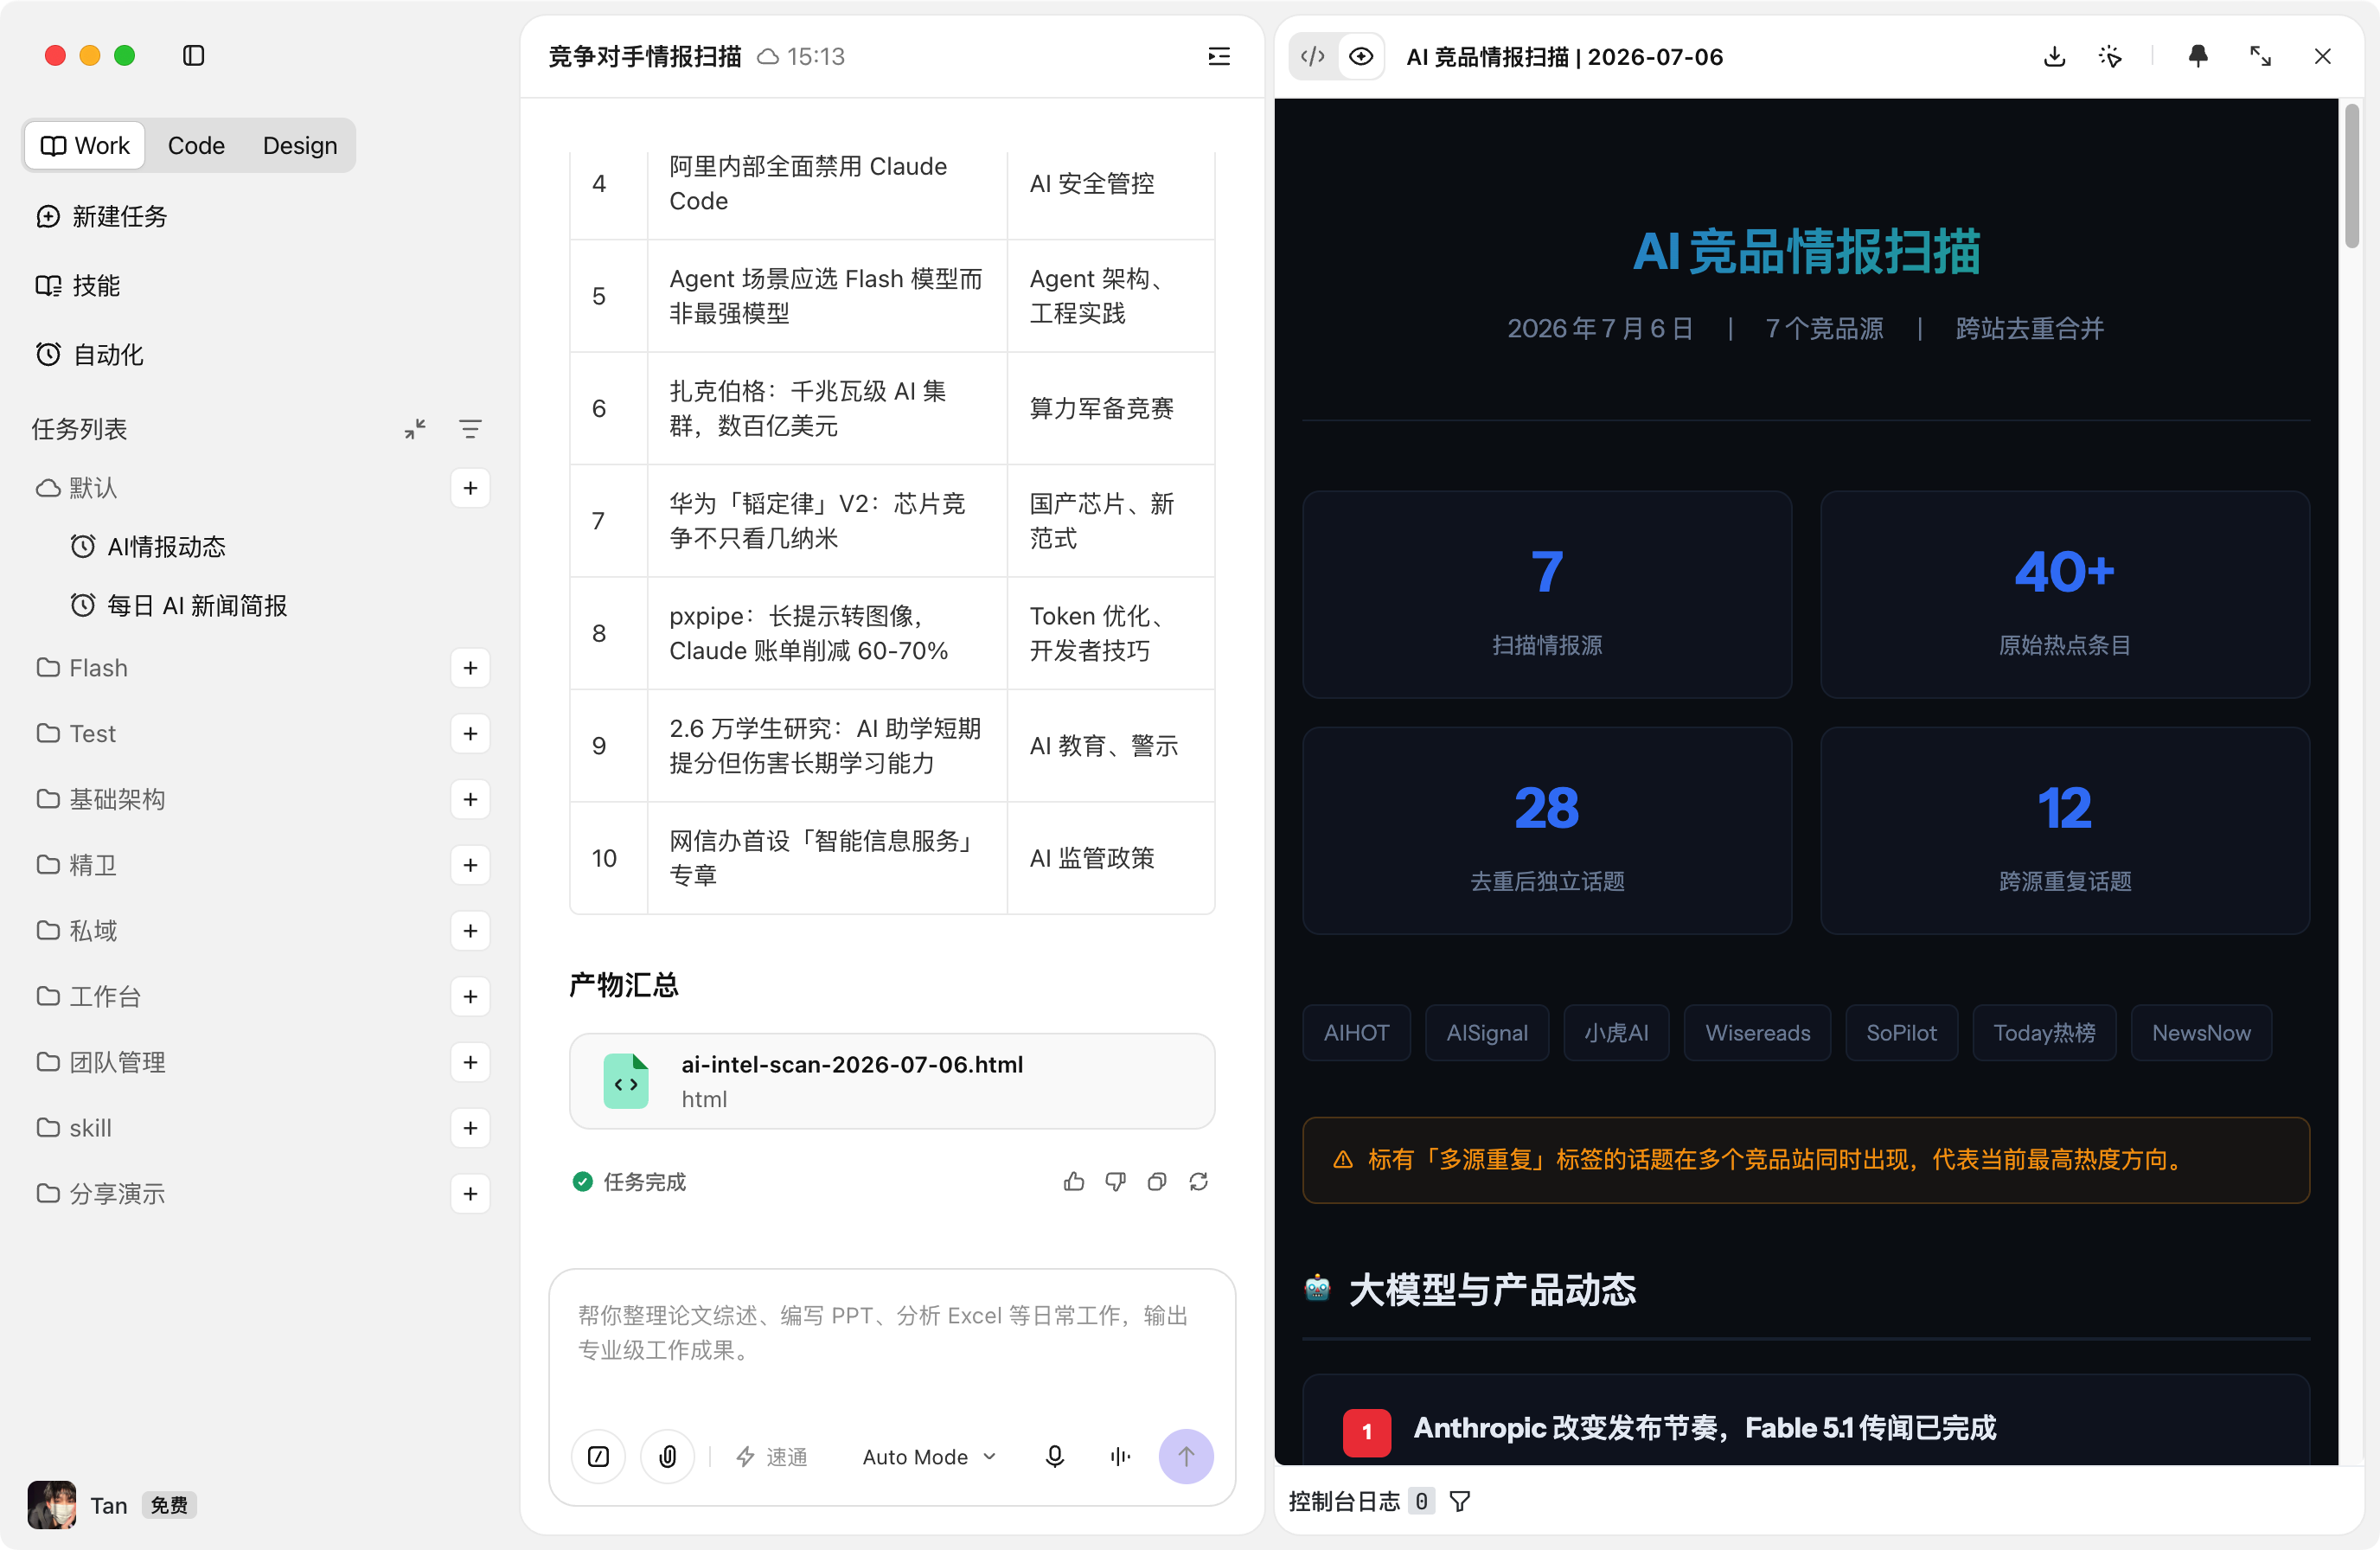This screenshot has height=1550, width=2380.
Task: Click the SoPilot source tag
Action: coord(1901,1033)
